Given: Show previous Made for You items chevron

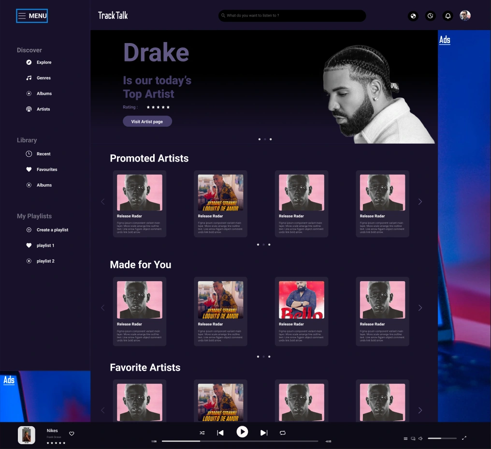Looking at the screenshot, I should pyautogui.click(x=103, y=308).
